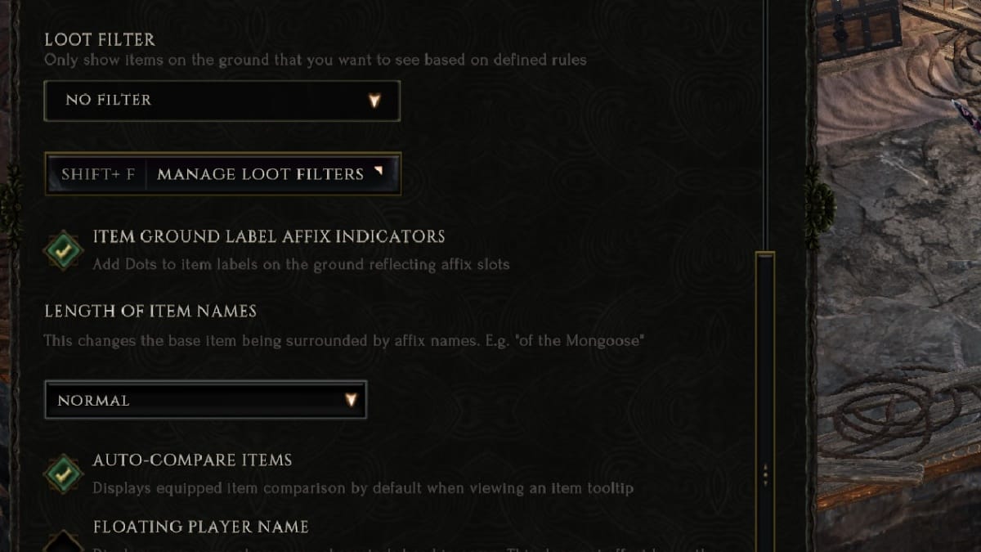Expand the triangle on Manage Loot Filters
The image size is (981, 552).
click(x=378, y=169)
